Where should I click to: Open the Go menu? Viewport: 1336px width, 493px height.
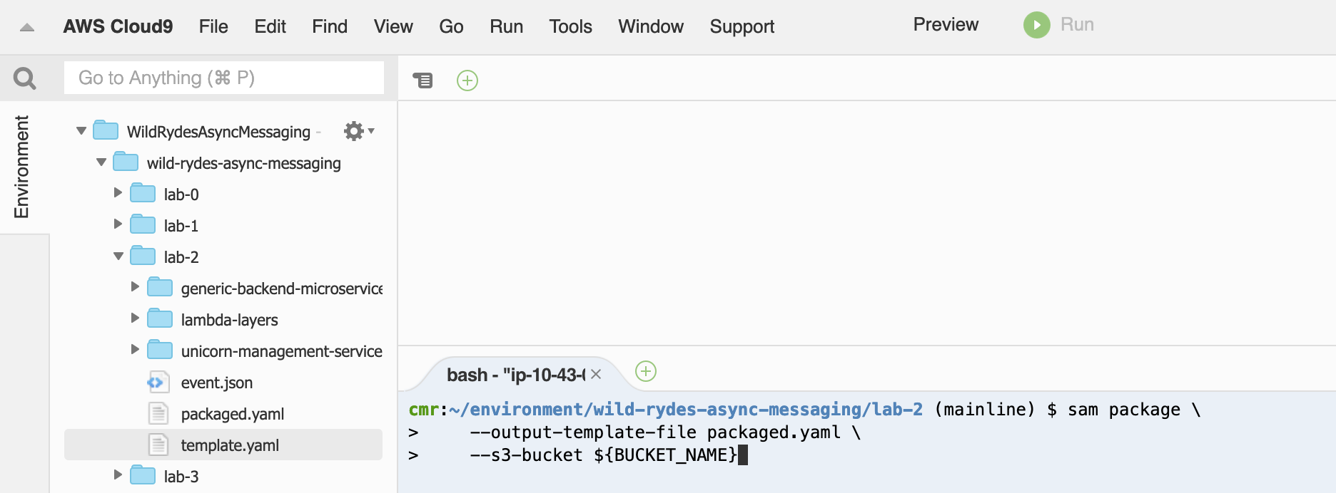click(451, 26)
